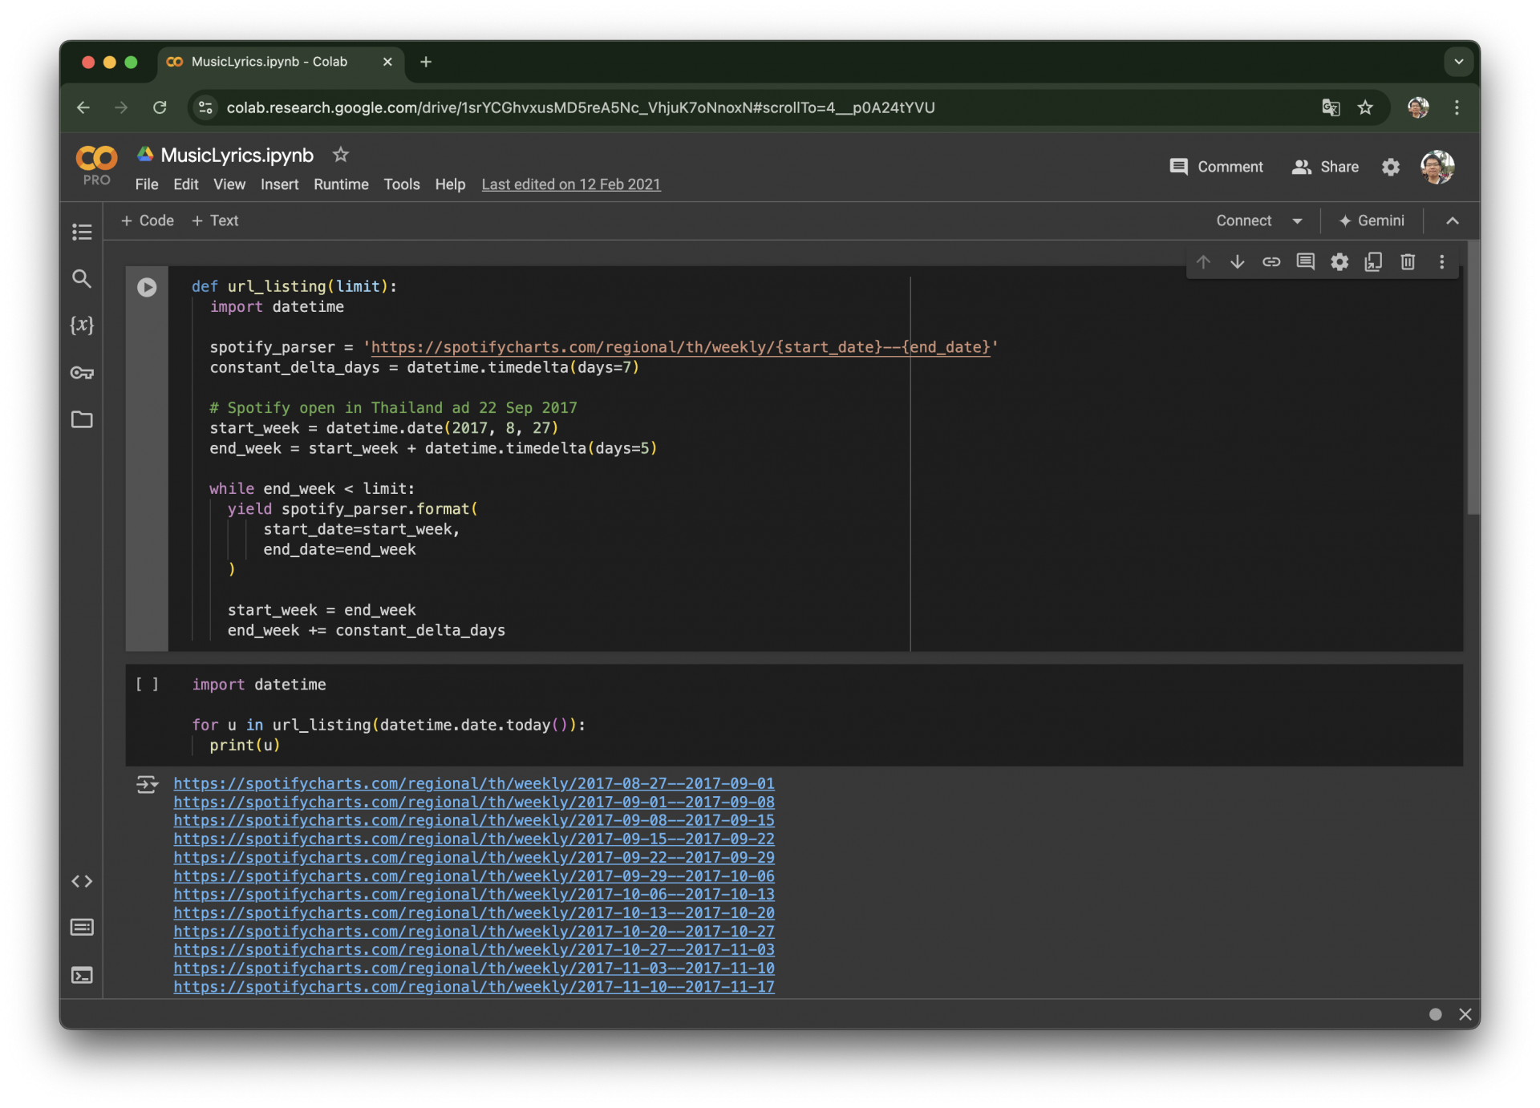Open find and replace search panel
The width and height of the screenshot is (1540, 1108).
82,278
